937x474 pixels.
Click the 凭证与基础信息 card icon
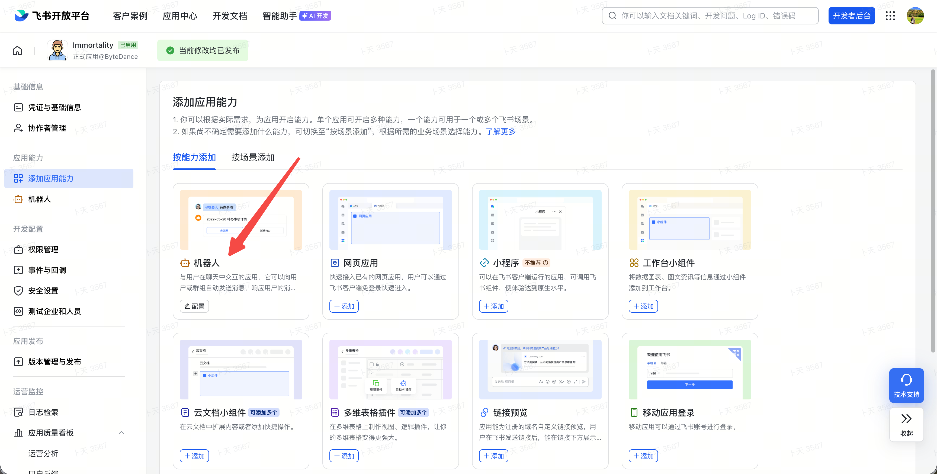point(18,107)
